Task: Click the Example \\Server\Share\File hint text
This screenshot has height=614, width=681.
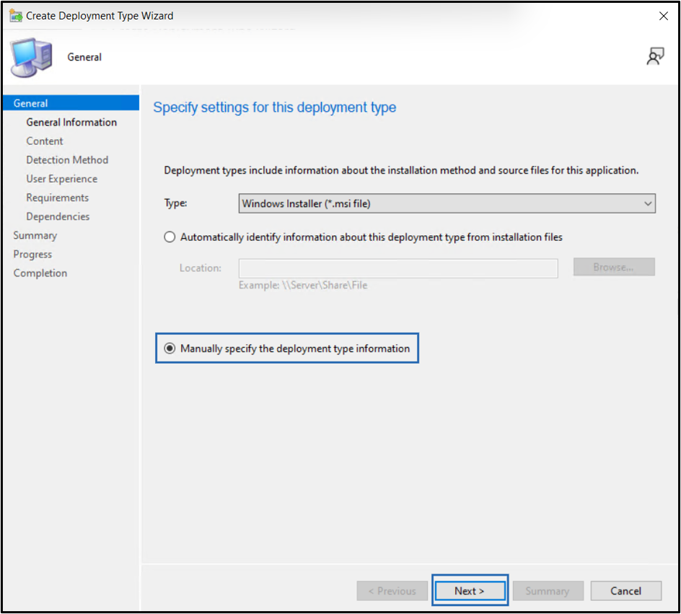Action: click(303, 285)
